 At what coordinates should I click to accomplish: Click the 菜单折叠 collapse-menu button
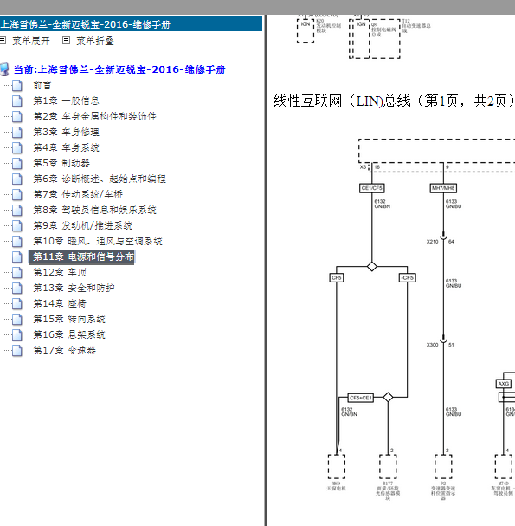point(95,41)
